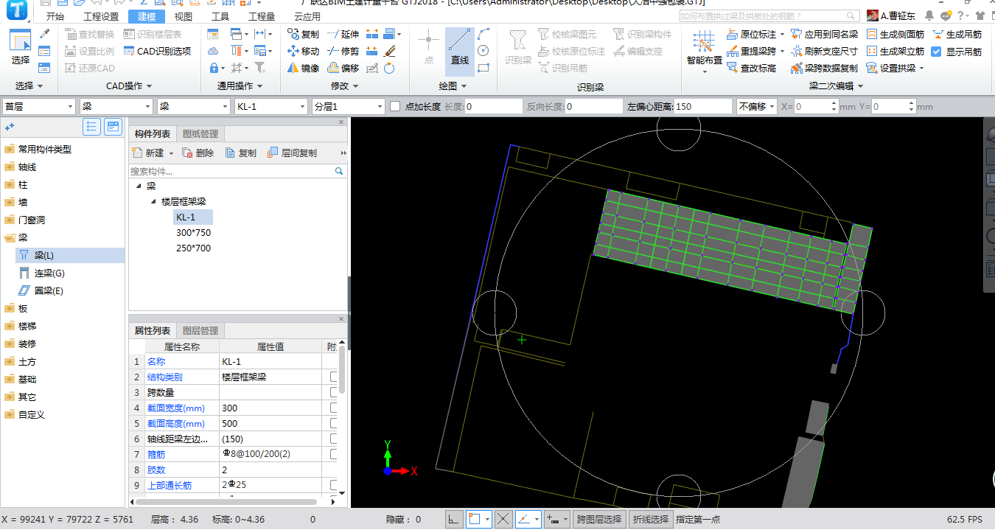The height and width of the screenshot is (530, 995).
Task: Enable the 点加长度 checkbox
Action: [395, 107]
